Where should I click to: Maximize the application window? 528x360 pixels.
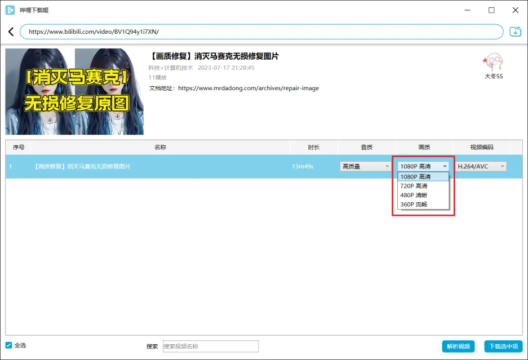pos(491,10)
